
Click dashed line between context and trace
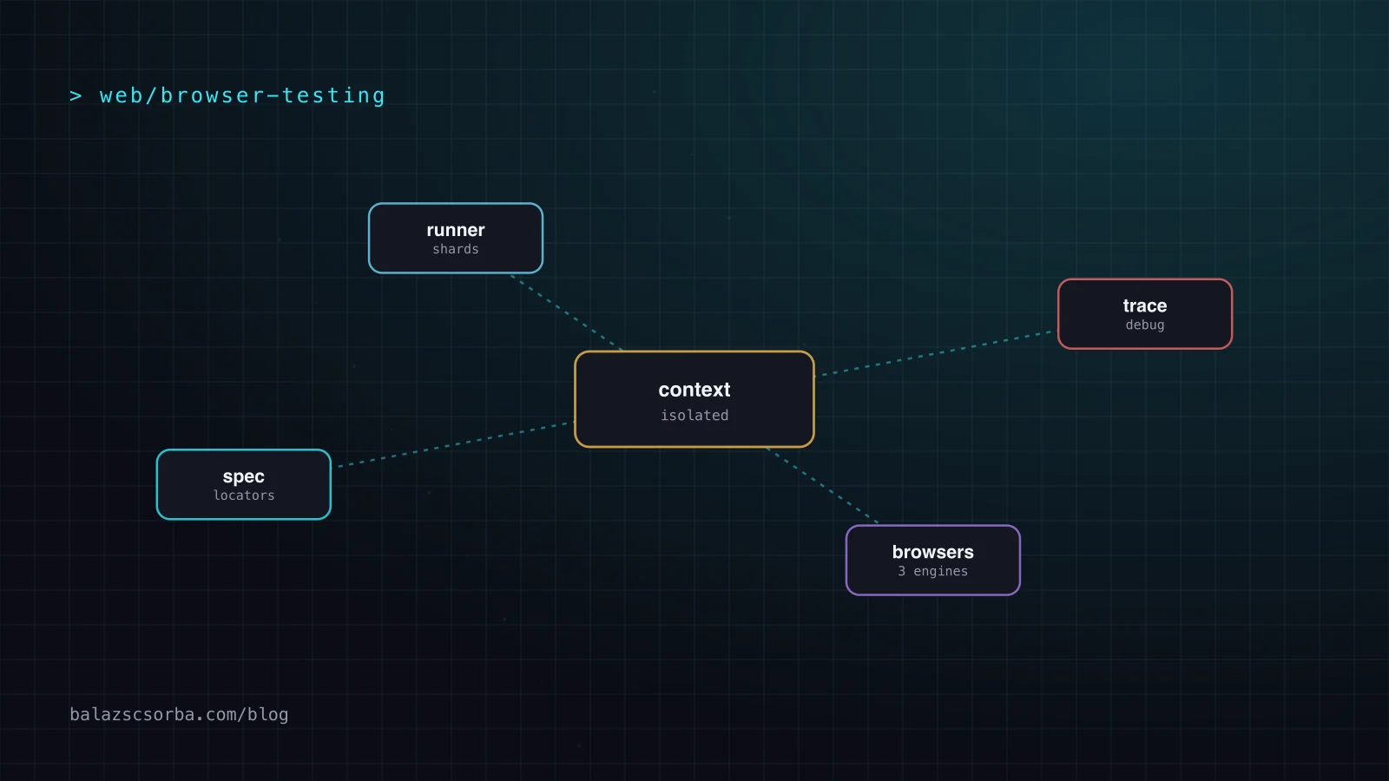[936, 353]
